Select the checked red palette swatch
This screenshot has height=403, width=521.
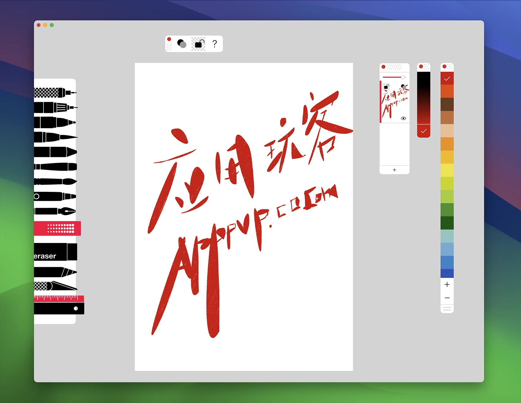(x=447, y=78)
